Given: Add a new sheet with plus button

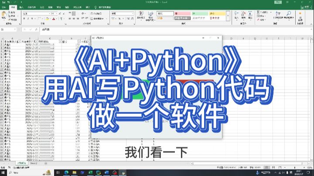Looking at the screenshot, I should click(46, 163).
